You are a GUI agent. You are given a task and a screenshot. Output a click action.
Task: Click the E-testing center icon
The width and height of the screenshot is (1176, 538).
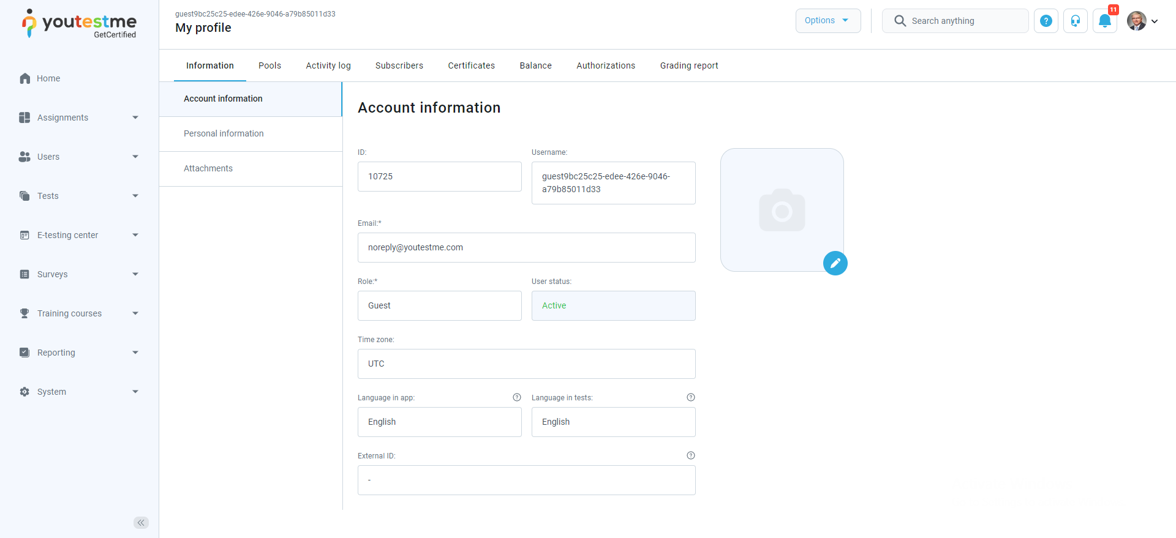click(x=24, y=235)
